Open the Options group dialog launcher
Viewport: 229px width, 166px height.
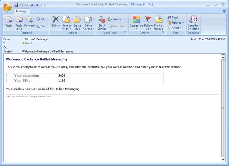click(163, 33)
